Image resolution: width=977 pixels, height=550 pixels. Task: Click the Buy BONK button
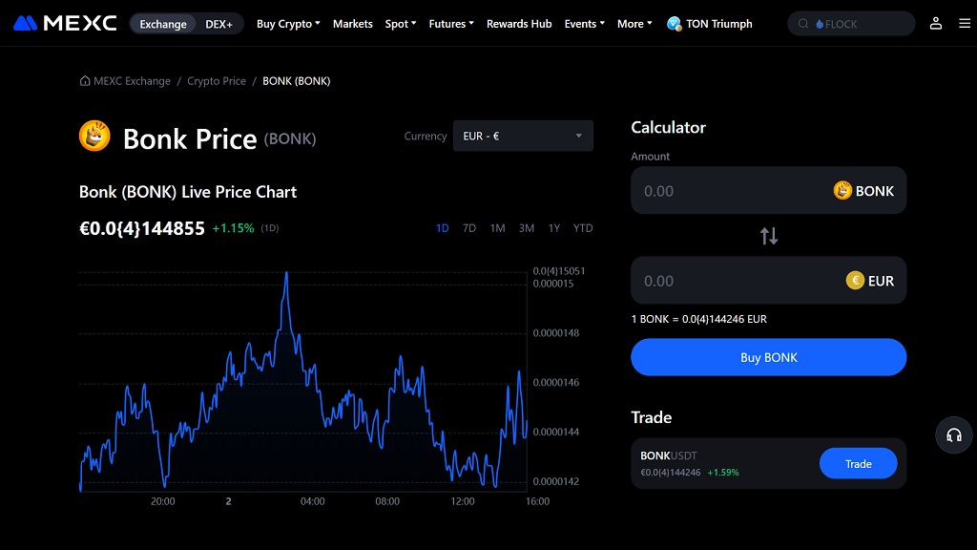tap(768, 357)
